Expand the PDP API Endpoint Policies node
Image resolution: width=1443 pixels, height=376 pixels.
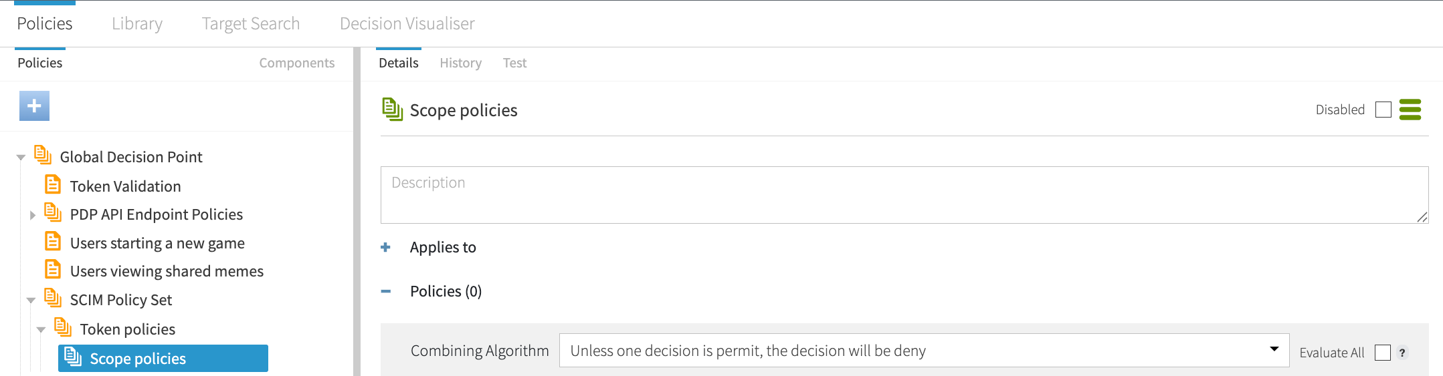pos(32,215)
